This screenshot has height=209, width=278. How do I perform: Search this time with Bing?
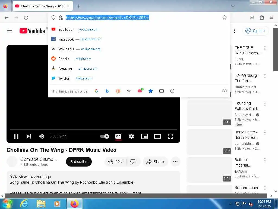click(x=107, y=91)
